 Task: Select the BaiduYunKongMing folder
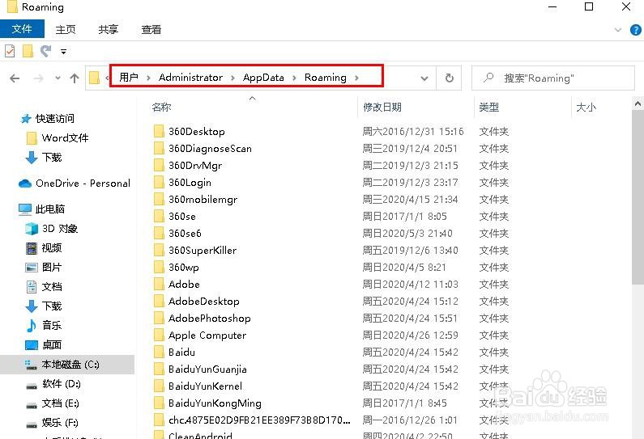[215, 403]
